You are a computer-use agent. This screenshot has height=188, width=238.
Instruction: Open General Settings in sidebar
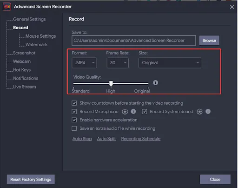coord(29,19)
